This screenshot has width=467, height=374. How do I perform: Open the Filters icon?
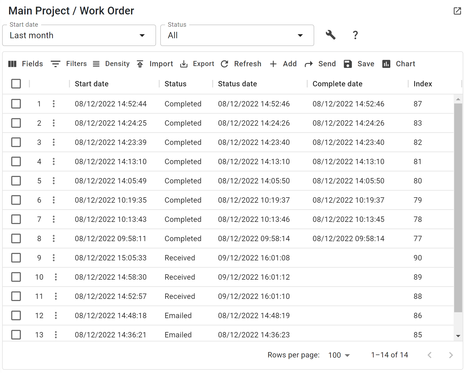coord(55,64)
